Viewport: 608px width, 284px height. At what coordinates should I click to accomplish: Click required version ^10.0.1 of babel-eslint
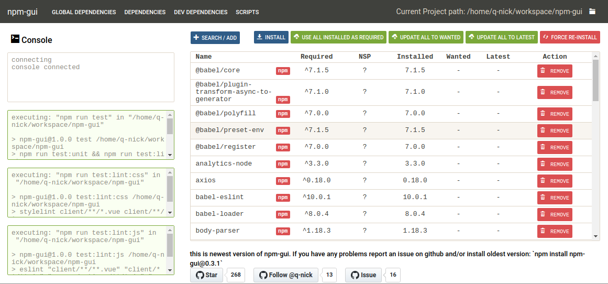click(316, 197)
